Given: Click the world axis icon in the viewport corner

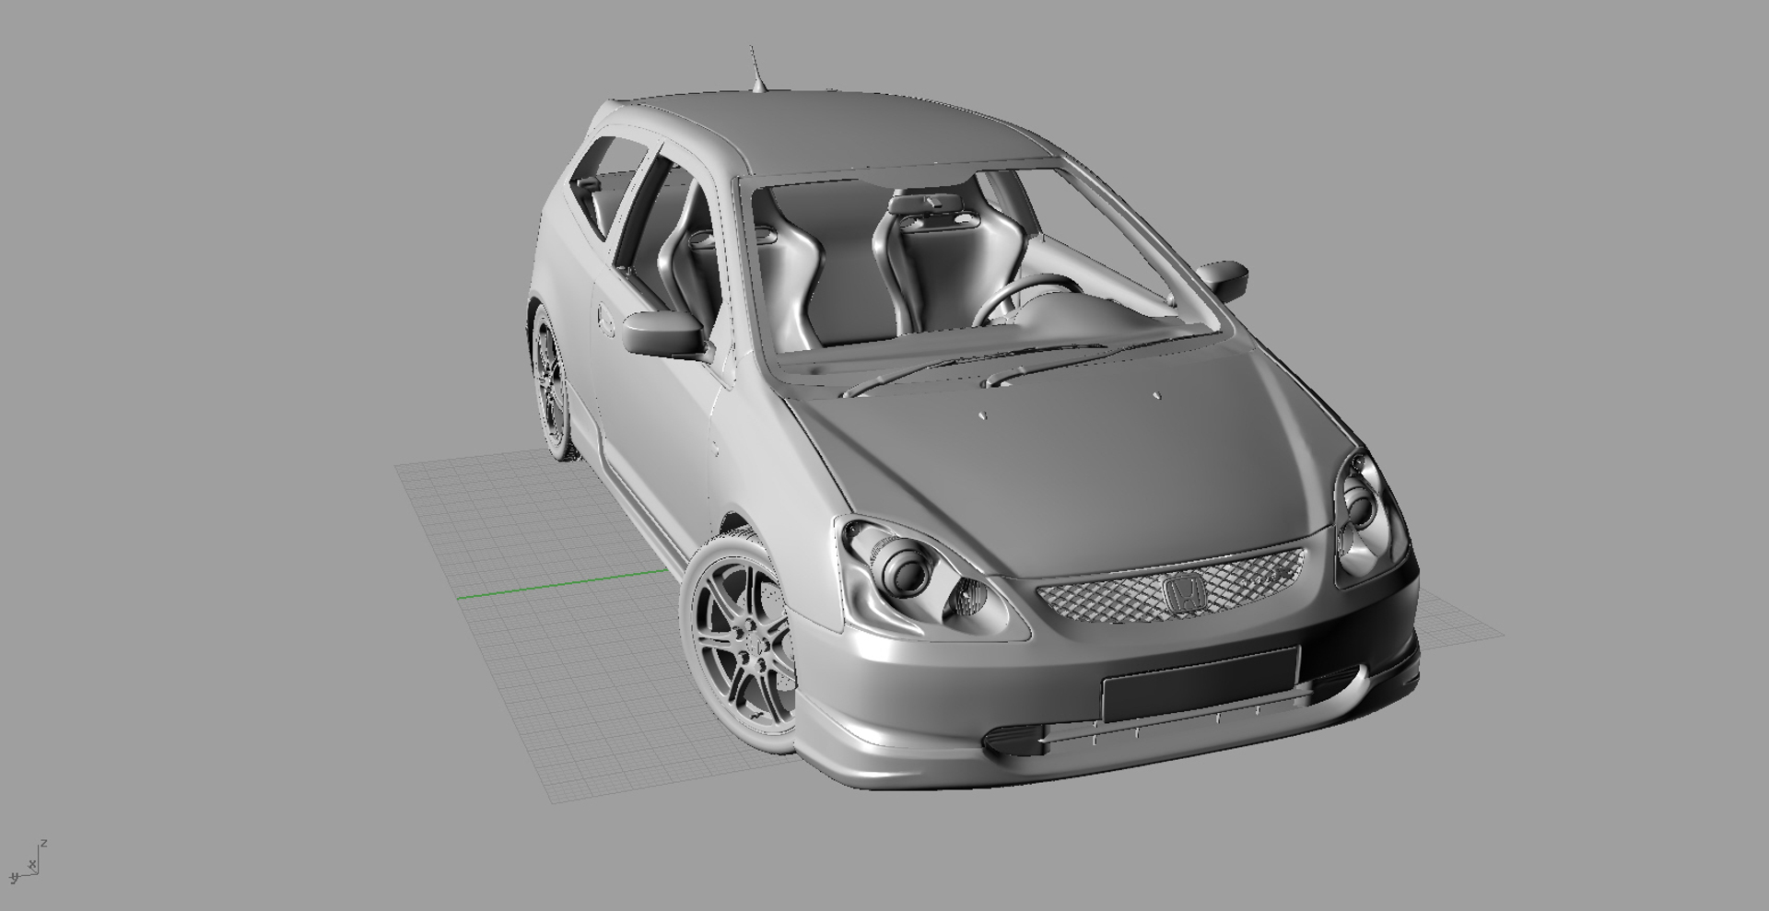Looking at the screenshot, I should (x=27, y=862).
